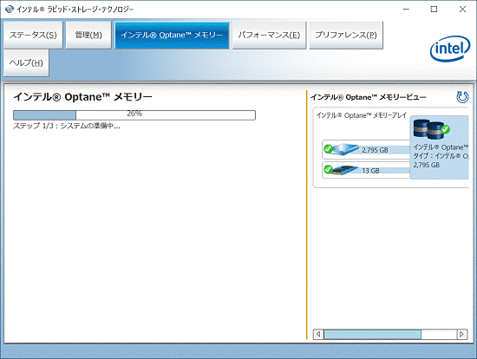Click the インテル Optane メモリーアレイ label

click(362, 115)
